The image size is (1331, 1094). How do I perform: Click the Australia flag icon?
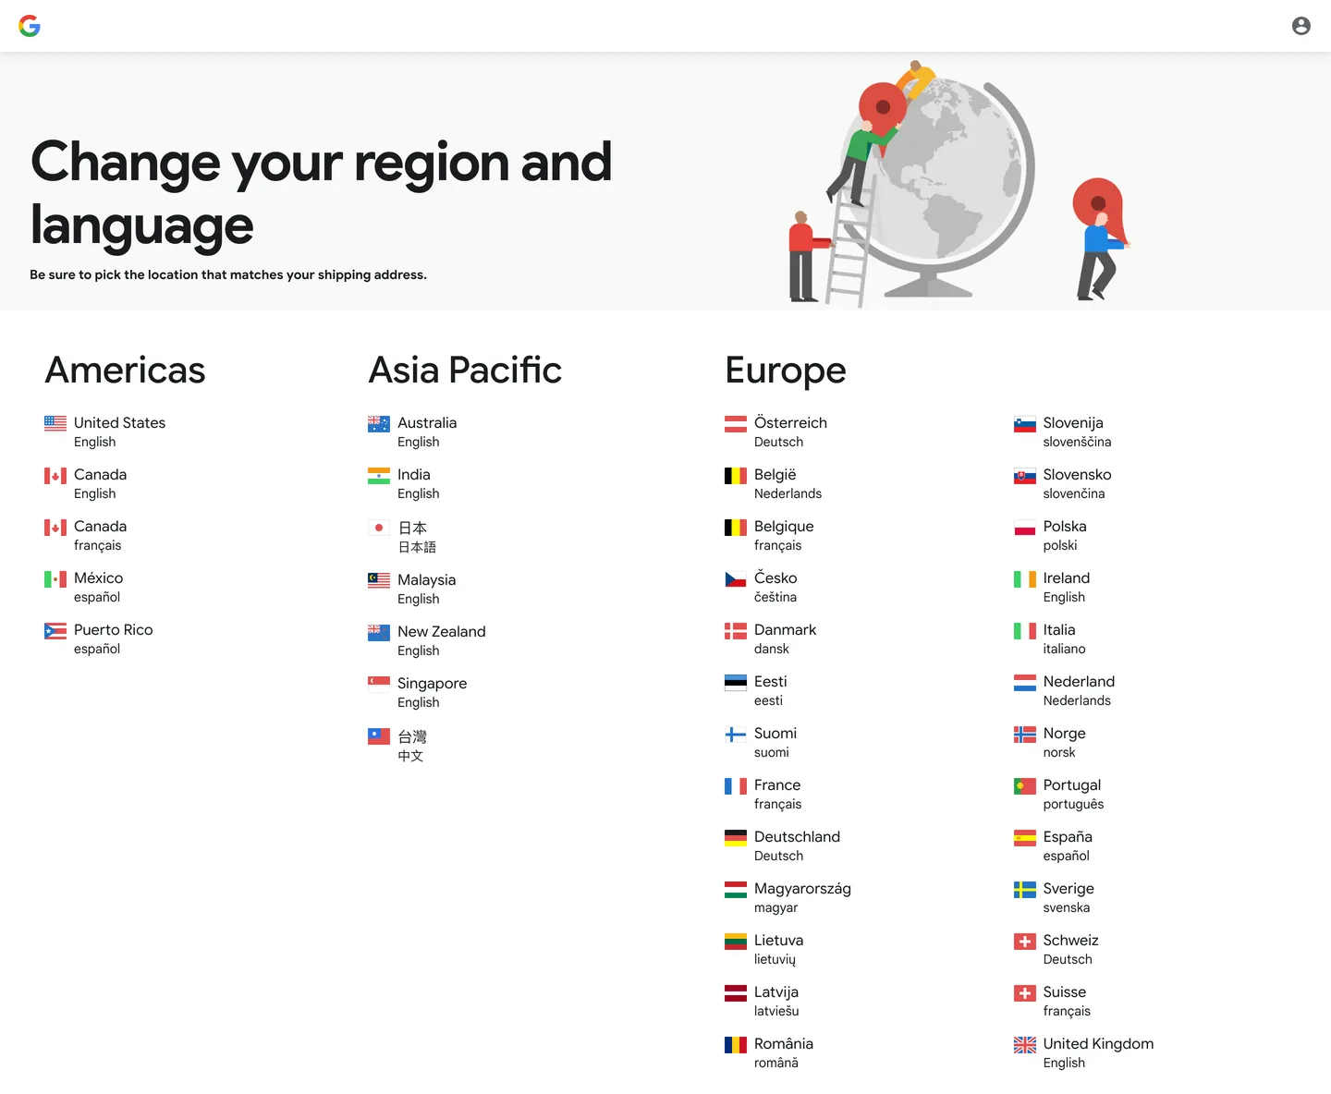[x=379, y=423]
